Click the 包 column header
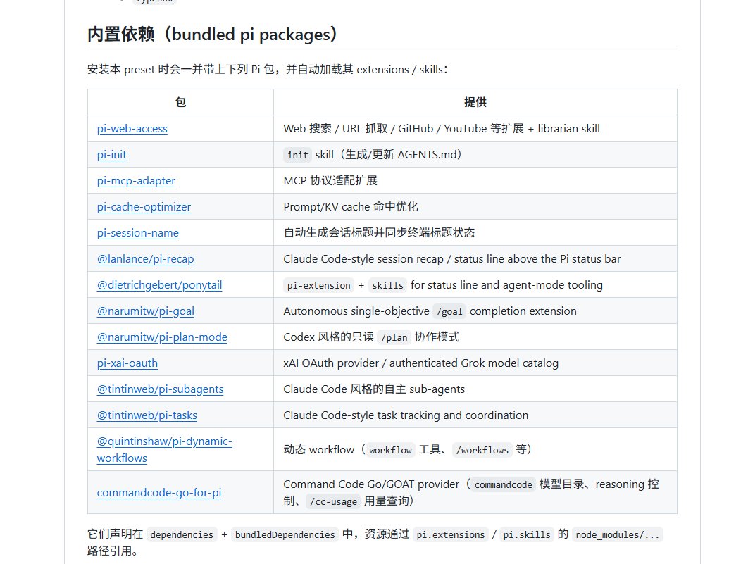Image resolution: width=748 pixels, height=564 pixels. 181,102
